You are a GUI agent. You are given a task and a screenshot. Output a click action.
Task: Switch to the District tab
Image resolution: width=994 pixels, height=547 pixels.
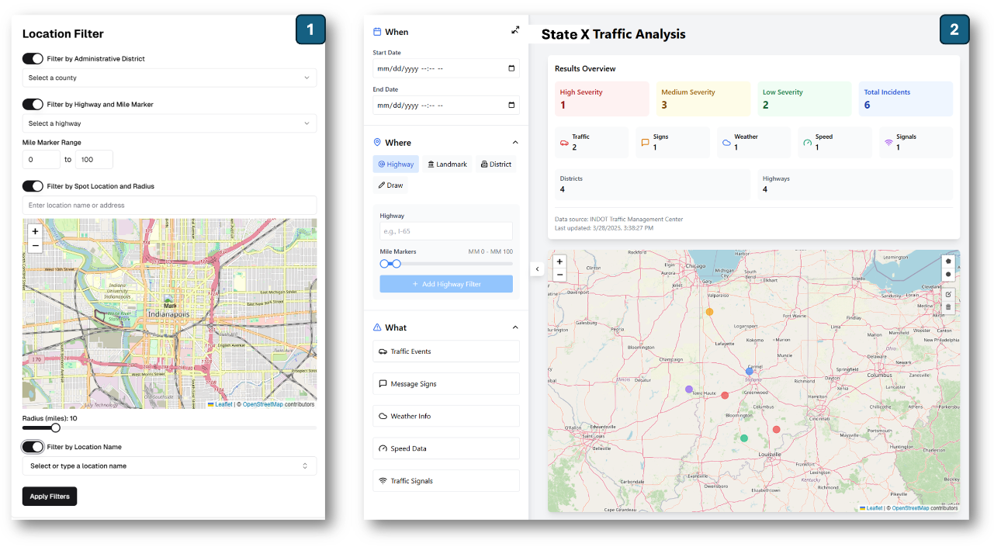[x=497, y=164]
